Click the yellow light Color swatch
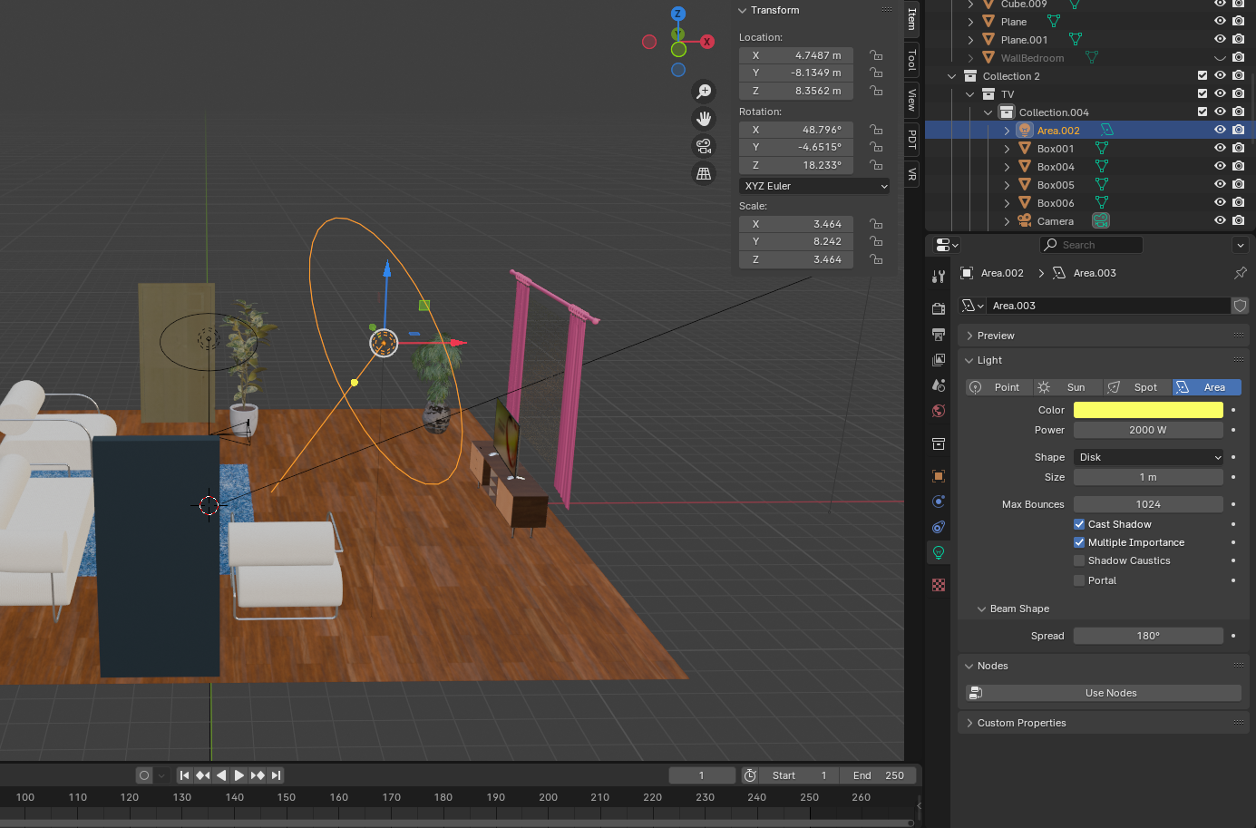 point(1148,410)
